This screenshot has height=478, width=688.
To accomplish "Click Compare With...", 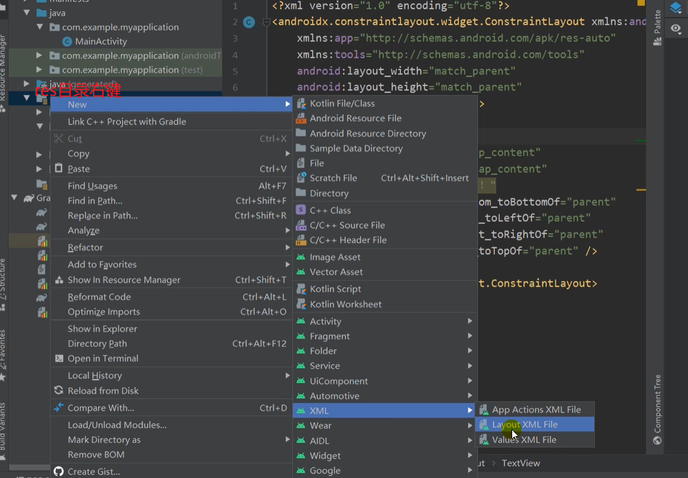I will coord(171,408).
